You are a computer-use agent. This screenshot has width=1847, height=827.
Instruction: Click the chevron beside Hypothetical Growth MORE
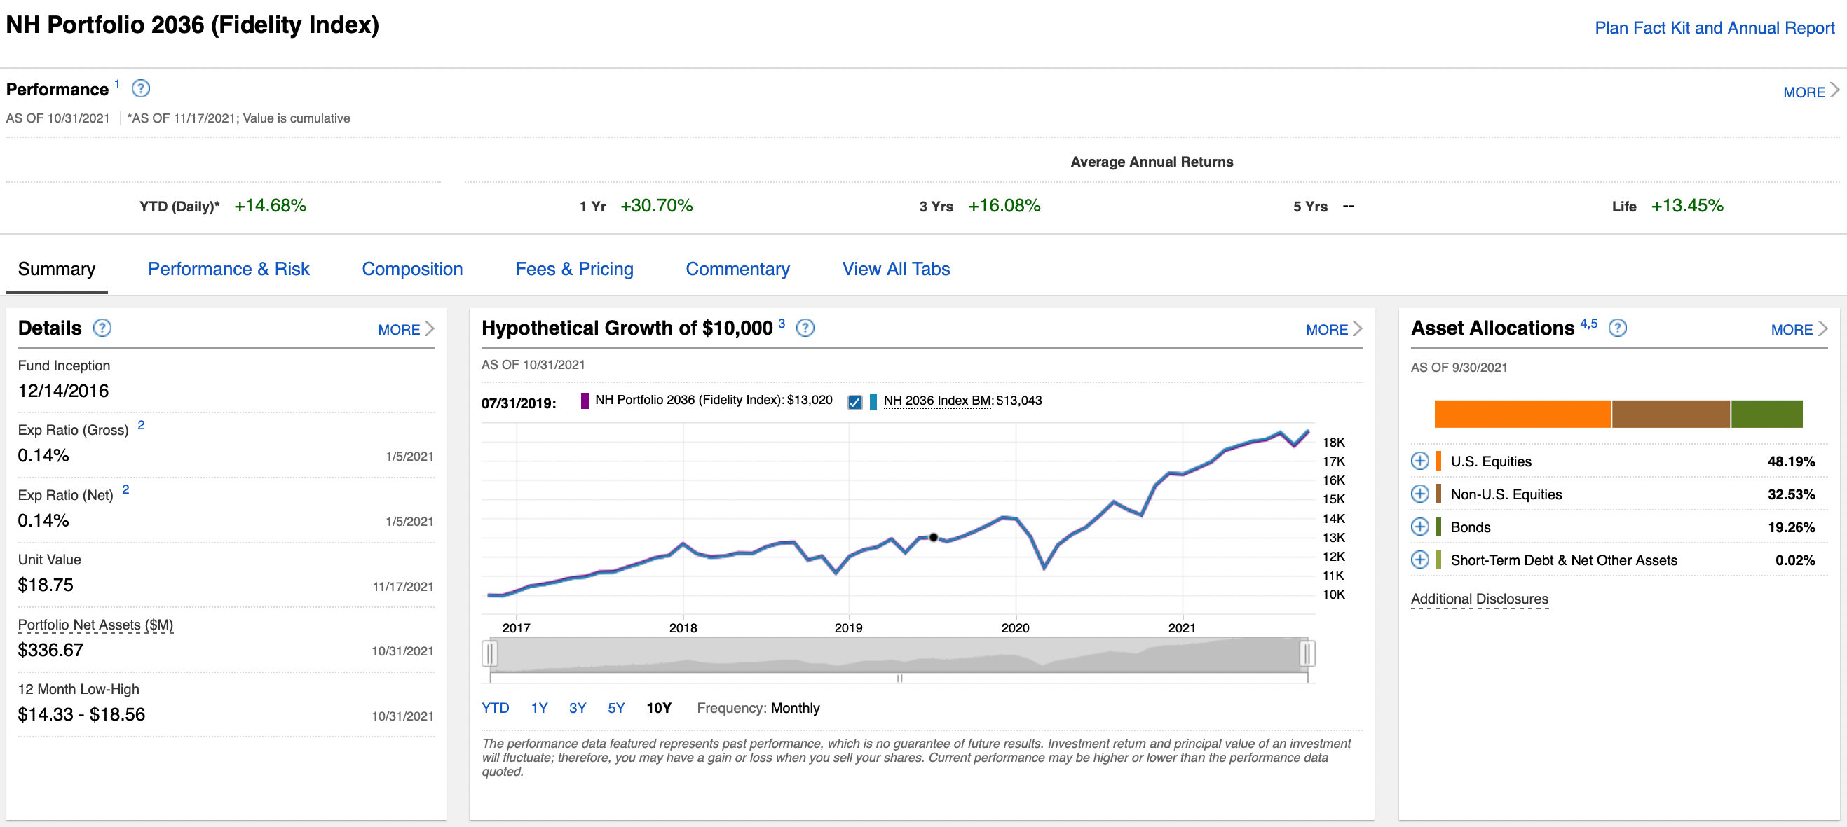(x=1356, y=328)
